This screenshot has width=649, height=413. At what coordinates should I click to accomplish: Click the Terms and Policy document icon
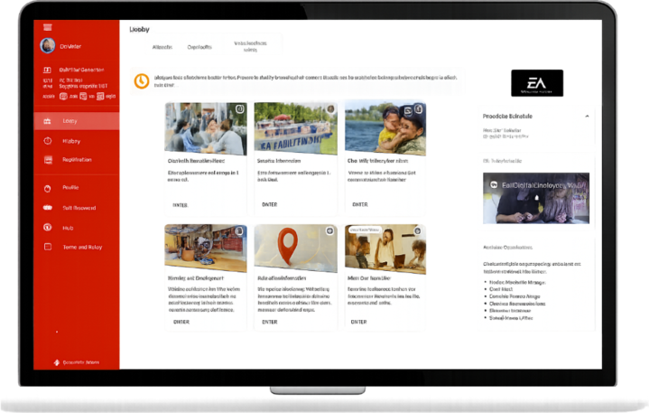tap(48, 247)
